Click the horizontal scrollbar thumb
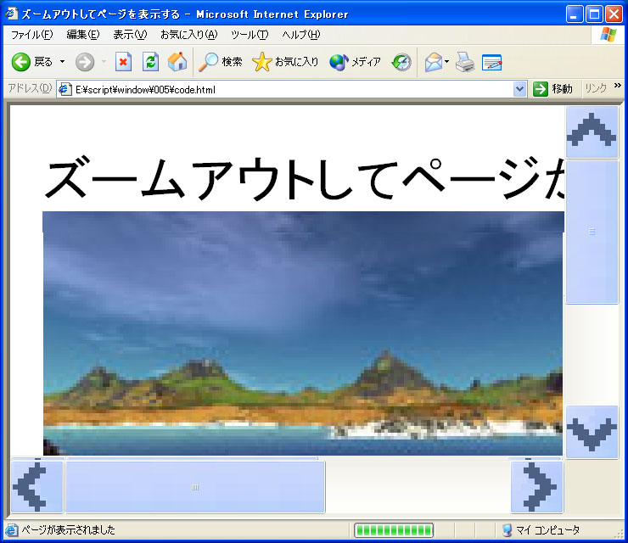This screenshot has height=543, width=628. [x=195, y=487]
